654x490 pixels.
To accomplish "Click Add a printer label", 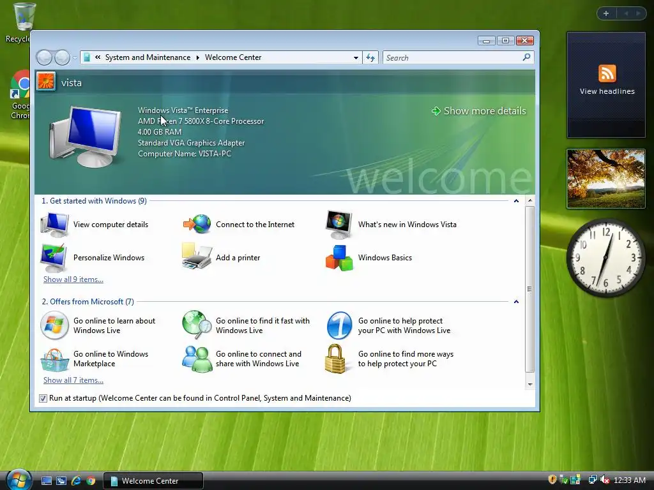I will point(238,258).
